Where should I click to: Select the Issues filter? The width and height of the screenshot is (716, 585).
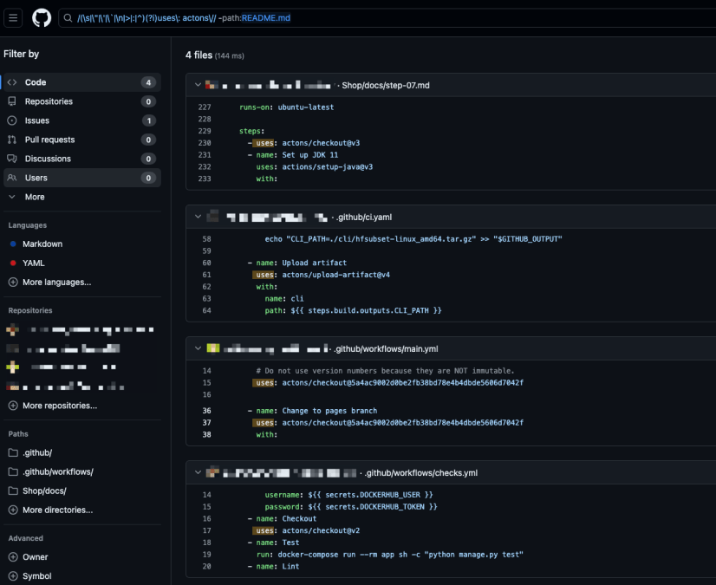tap(82, 120)
